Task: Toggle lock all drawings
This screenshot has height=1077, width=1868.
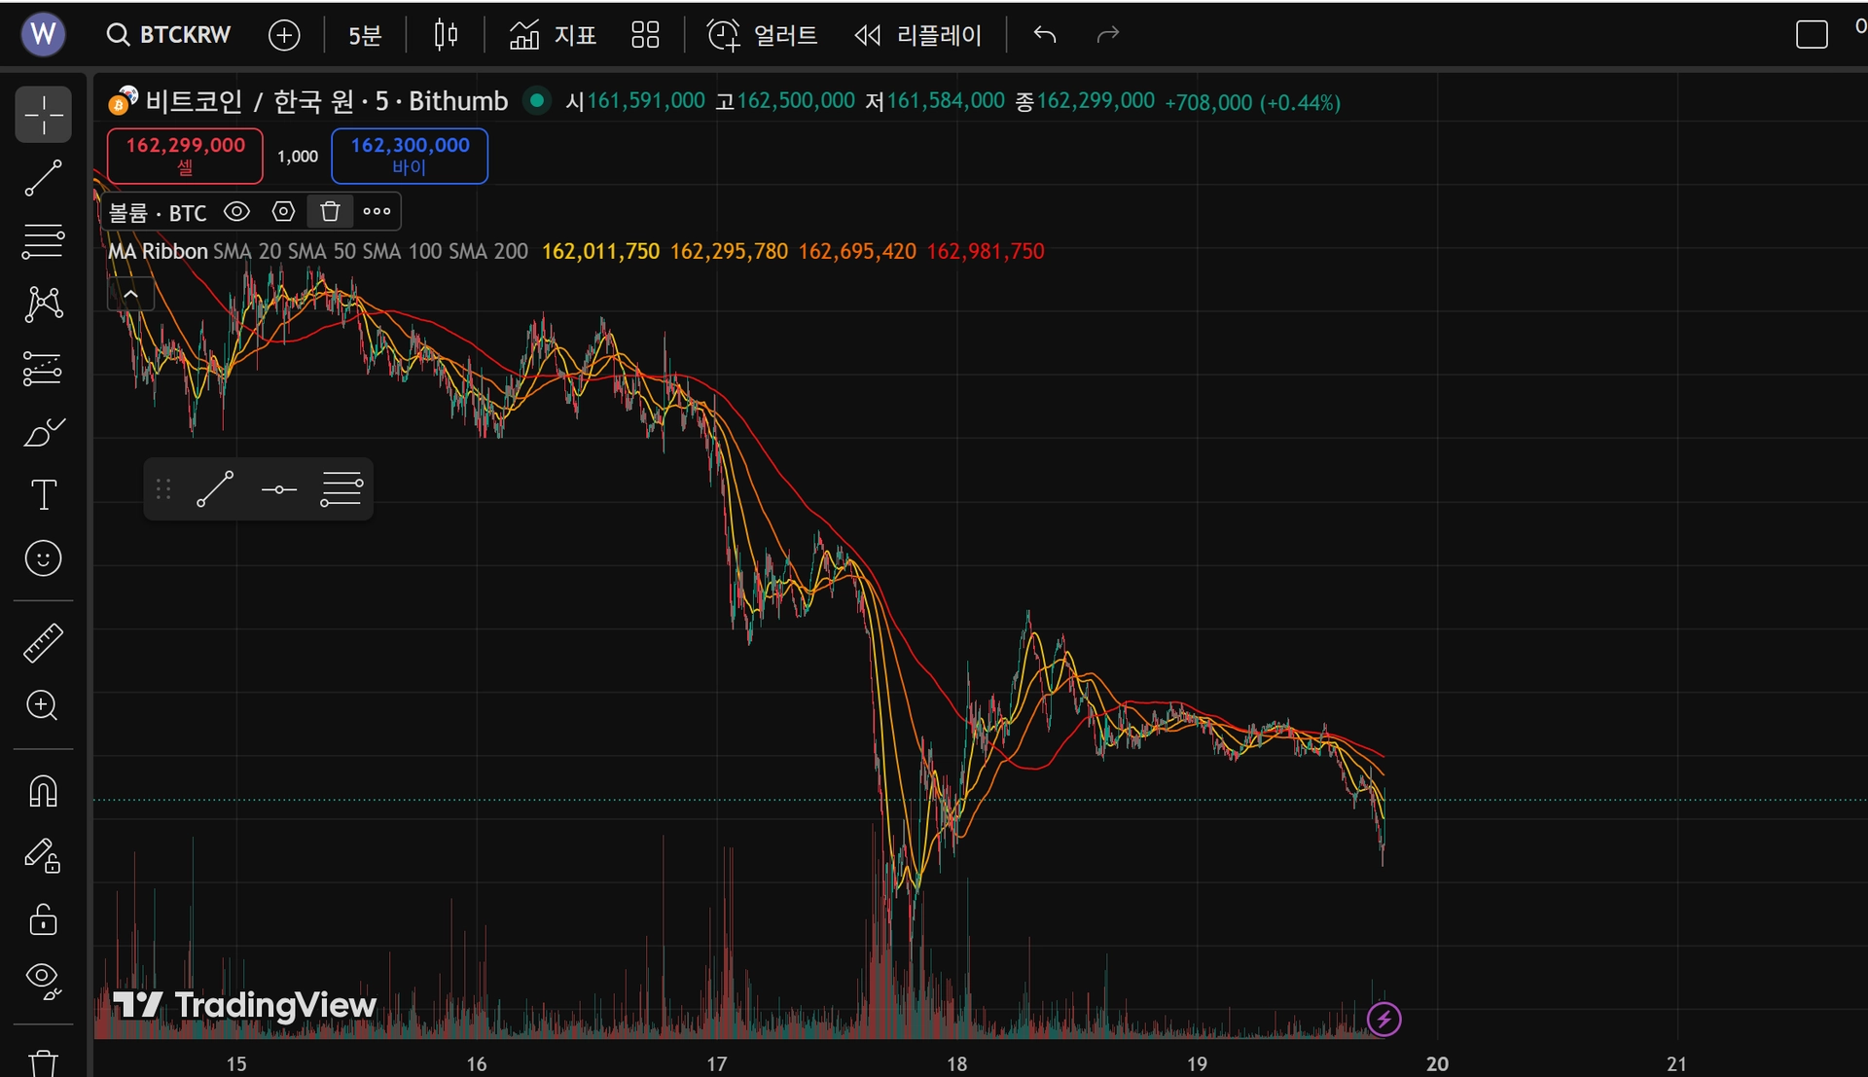Action: click(43, 919)
